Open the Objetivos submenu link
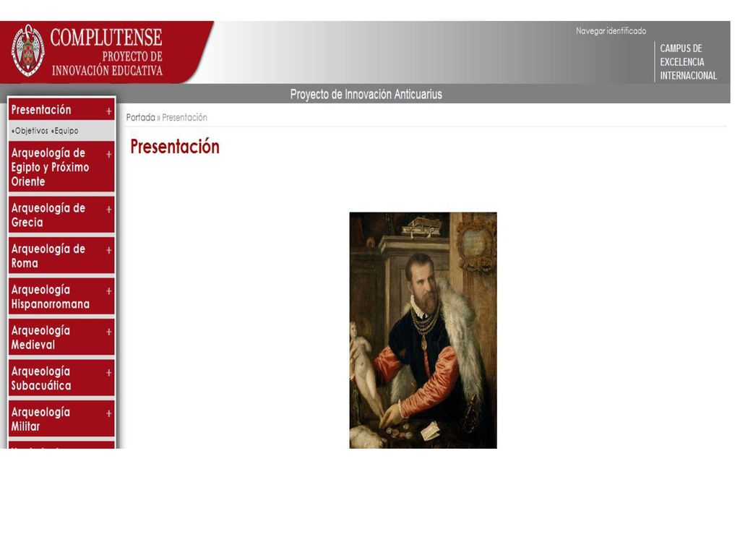Viewport: 740px width, 555px height. tap(30, 131)
